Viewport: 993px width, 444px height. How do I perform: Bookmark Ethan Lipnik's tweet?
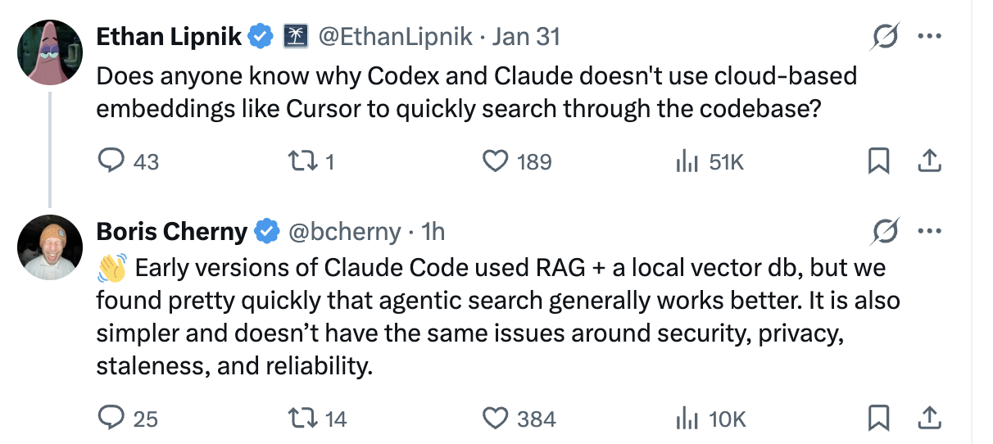click(x=877, y=162)
